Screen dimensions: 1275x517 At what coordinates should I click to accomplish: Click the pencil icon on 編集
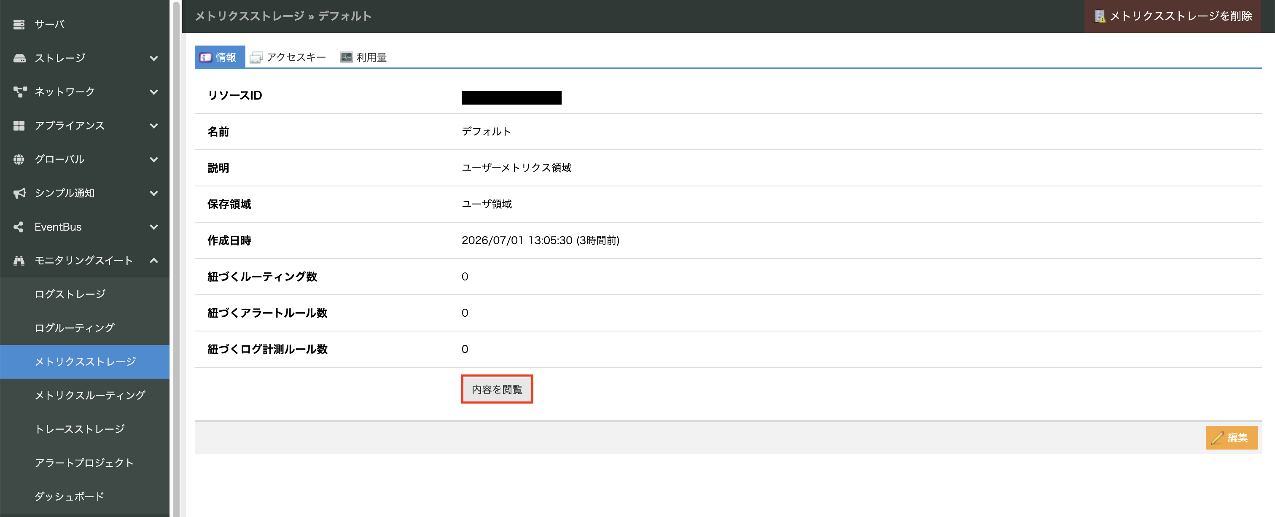(x=1217, y=438)
